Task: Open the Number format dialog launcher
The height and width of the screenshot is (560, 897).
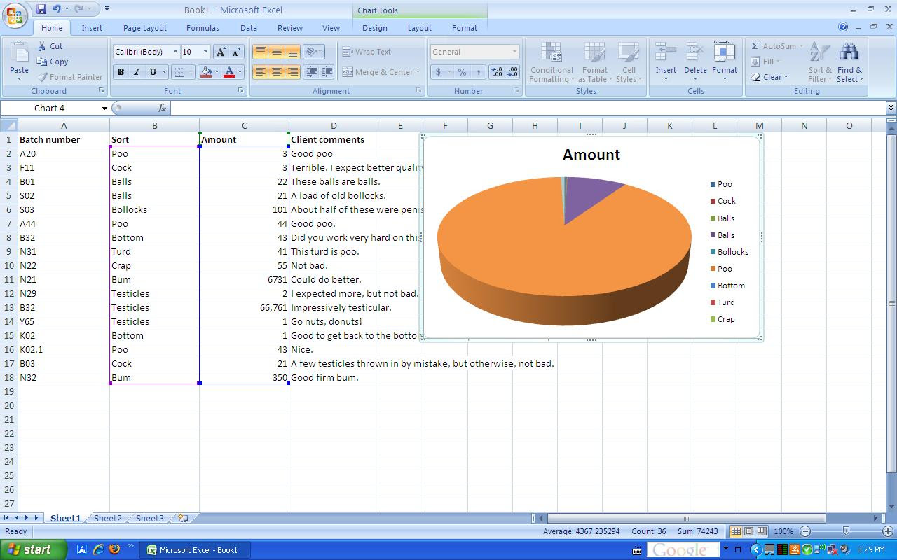Action: click(516, 91)
